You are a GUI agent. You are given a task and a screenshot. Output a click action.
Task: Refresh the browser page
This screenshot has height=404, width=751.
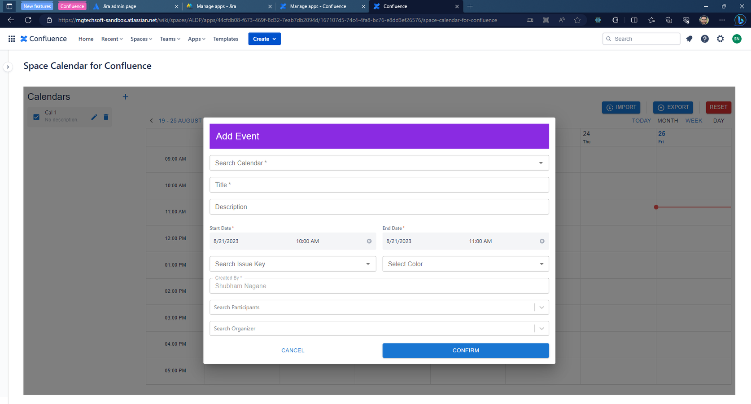coord(28,20)
